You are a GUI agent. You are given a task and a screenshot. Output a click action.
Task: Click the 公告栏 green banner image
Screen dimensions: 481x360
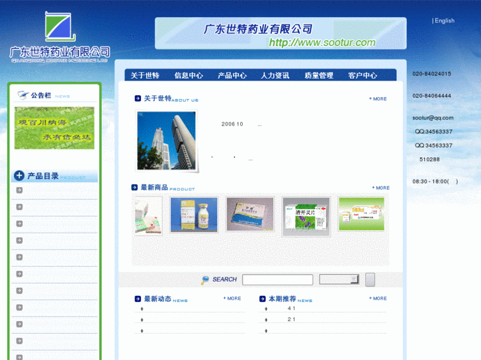[x=54, y=127]
